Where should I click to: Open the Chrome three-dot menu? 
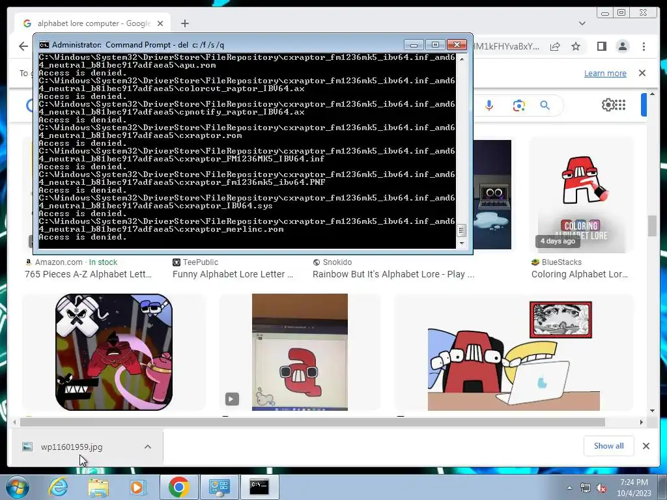[644, 46]
